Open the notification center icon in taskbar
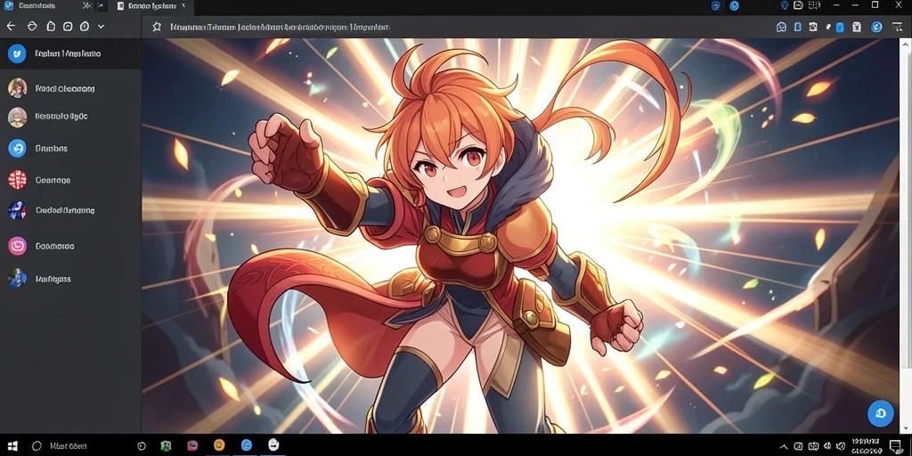Screen dimensions: 912x456 pyautogui.click(x=896, y=446)
